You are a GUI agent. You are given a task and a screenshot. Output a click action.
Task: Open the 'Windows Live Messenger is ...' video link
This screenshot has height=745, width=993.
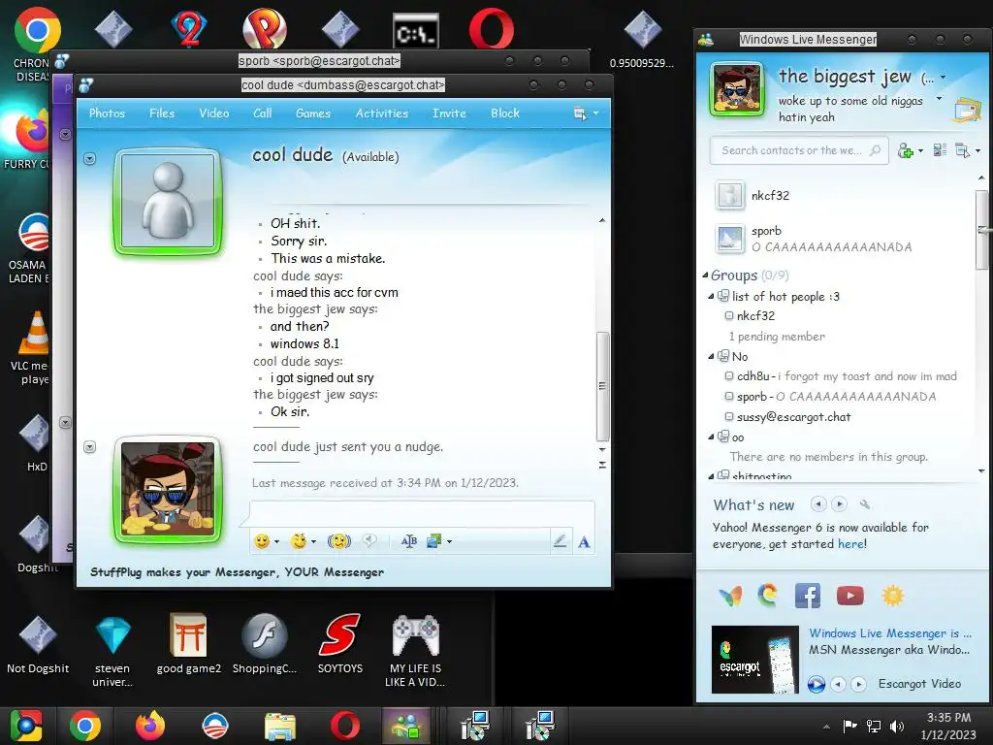[890, 632]
